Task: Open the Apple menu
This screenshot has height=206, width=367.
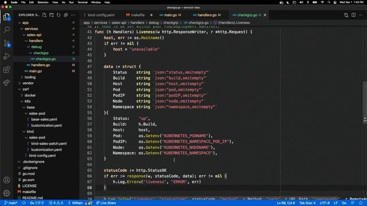Action: [x=5, y=2]
